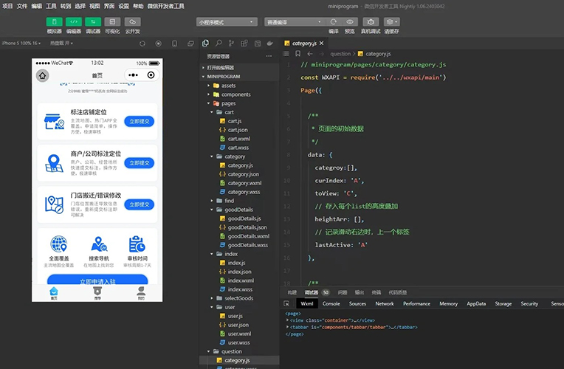The height and width of the screenshot is (369, 564).
Task: Select the question breadcrumb segment
Action: tap(340, 54)
